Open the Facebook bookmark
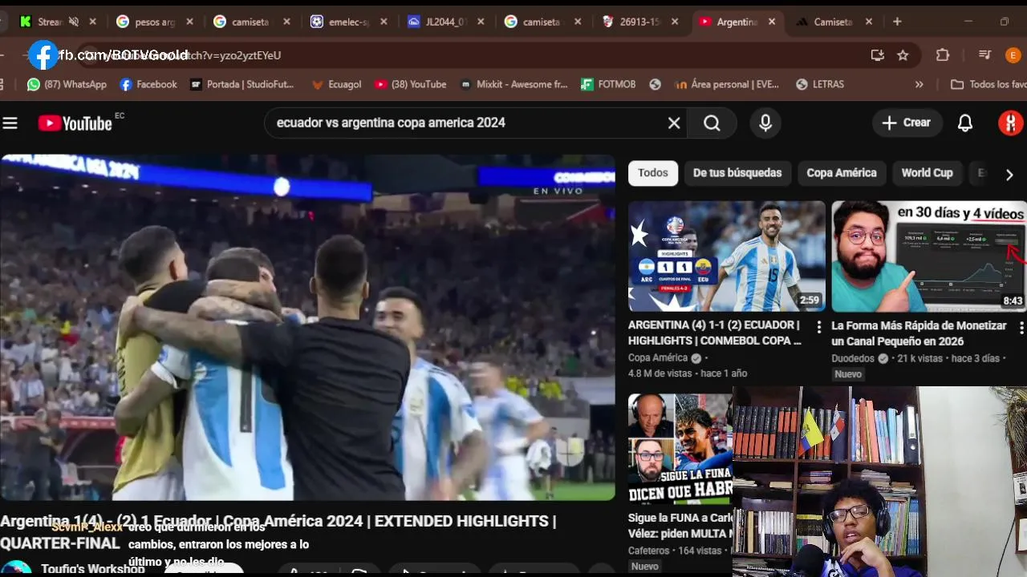Screen dimensions: 1027x577 click(148, 84)
